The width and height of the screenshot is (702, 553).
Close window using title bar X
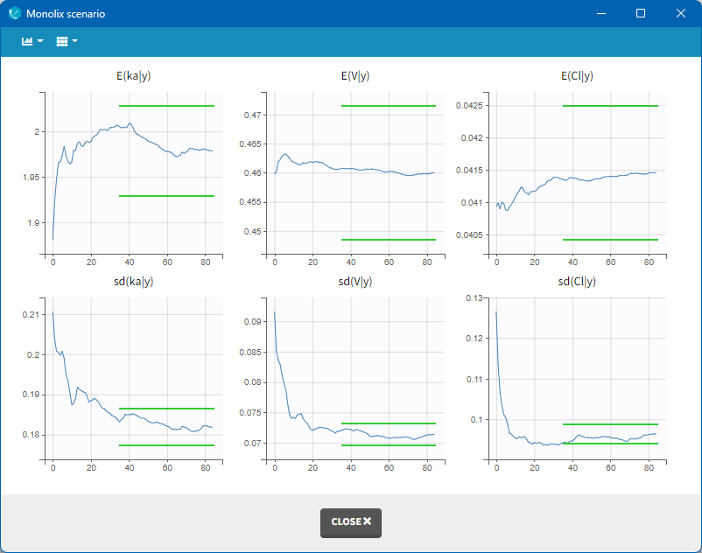click(x=681, y=14)
